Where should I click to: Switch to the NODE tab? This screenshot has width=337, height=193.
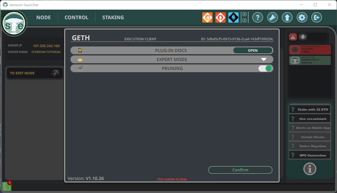tap(44, 17)
